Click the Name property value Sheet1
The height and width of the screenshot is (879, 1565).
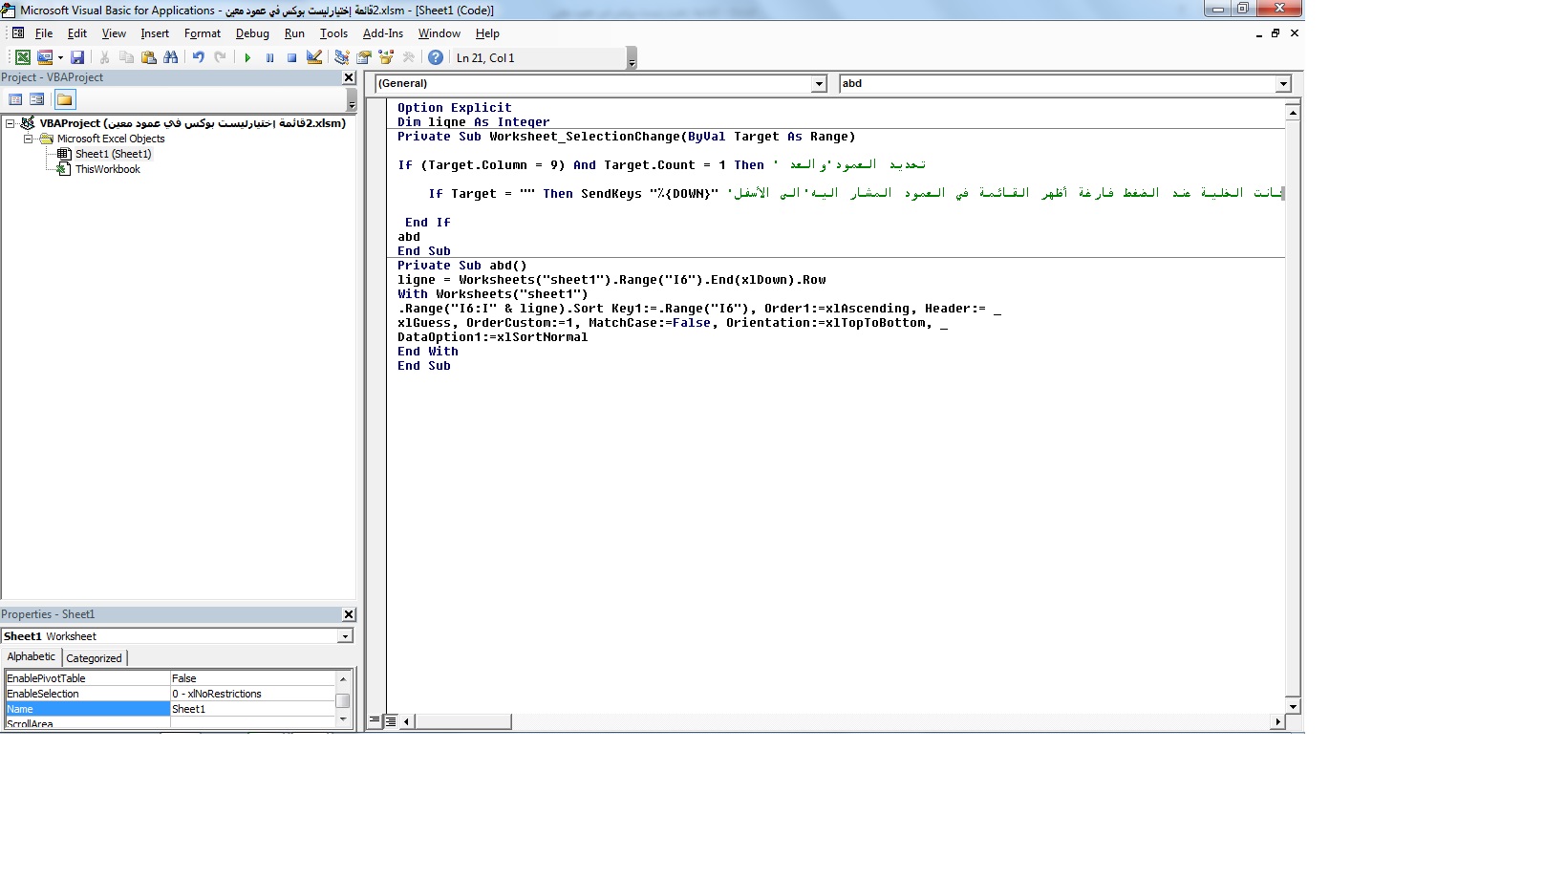click(x=252, y=709)
